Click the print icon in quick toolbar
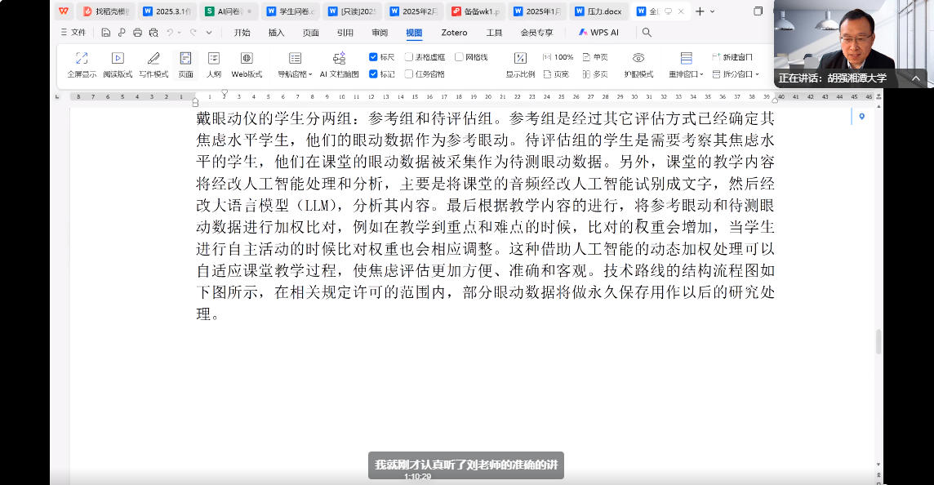934x485 pixels. 137,33
